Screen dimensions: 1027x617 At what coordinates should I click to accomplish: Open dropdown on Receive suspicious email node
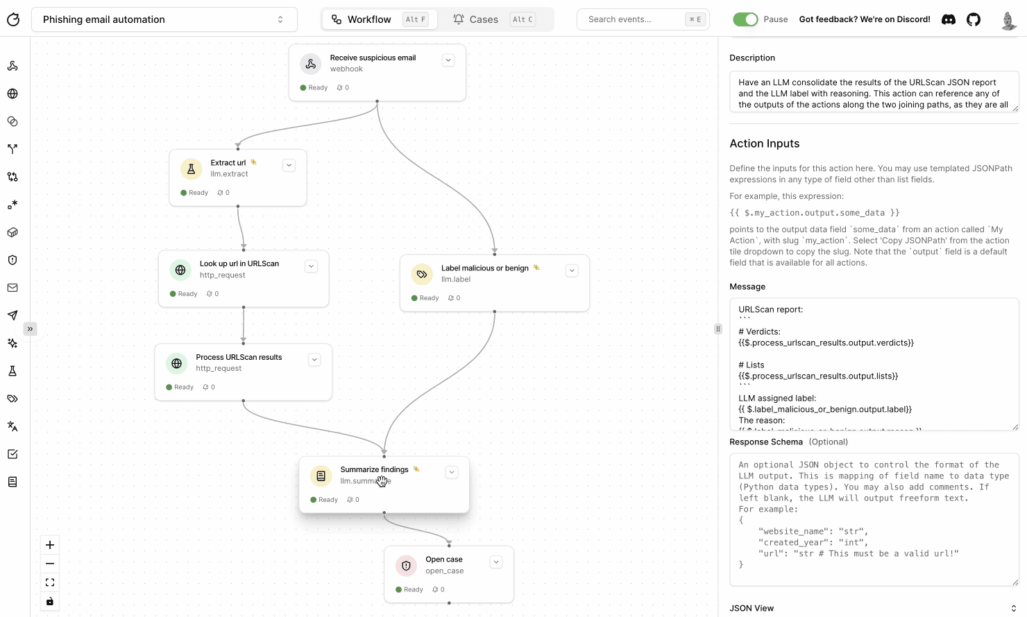point(448,60)
